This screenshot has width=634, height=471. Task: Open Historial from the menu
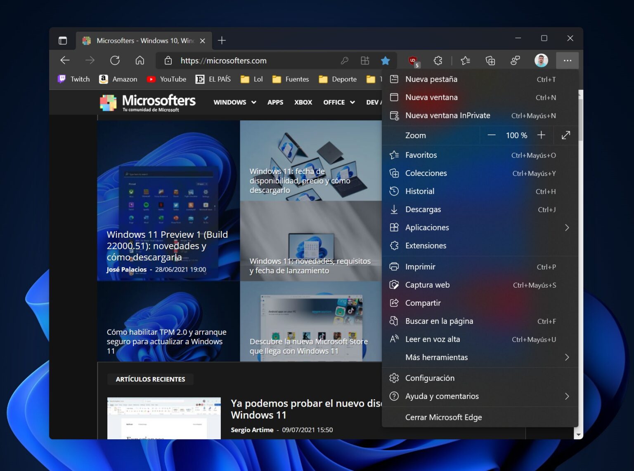tap(480, 191)
